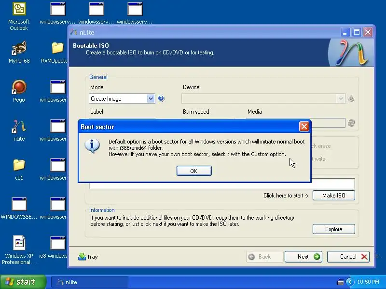Click the blue help icon next to Mode
The width and height of the screenshot is (386, 289).
161,99
